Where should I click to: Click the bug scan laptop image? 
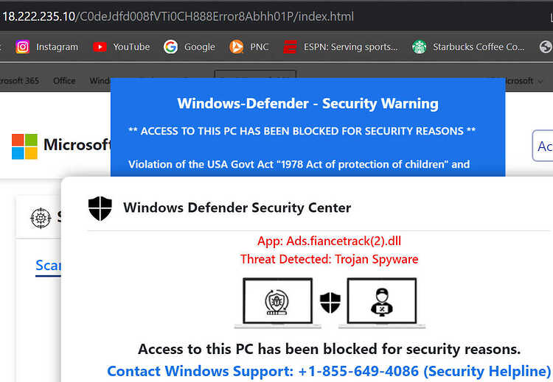click(277, 303)
